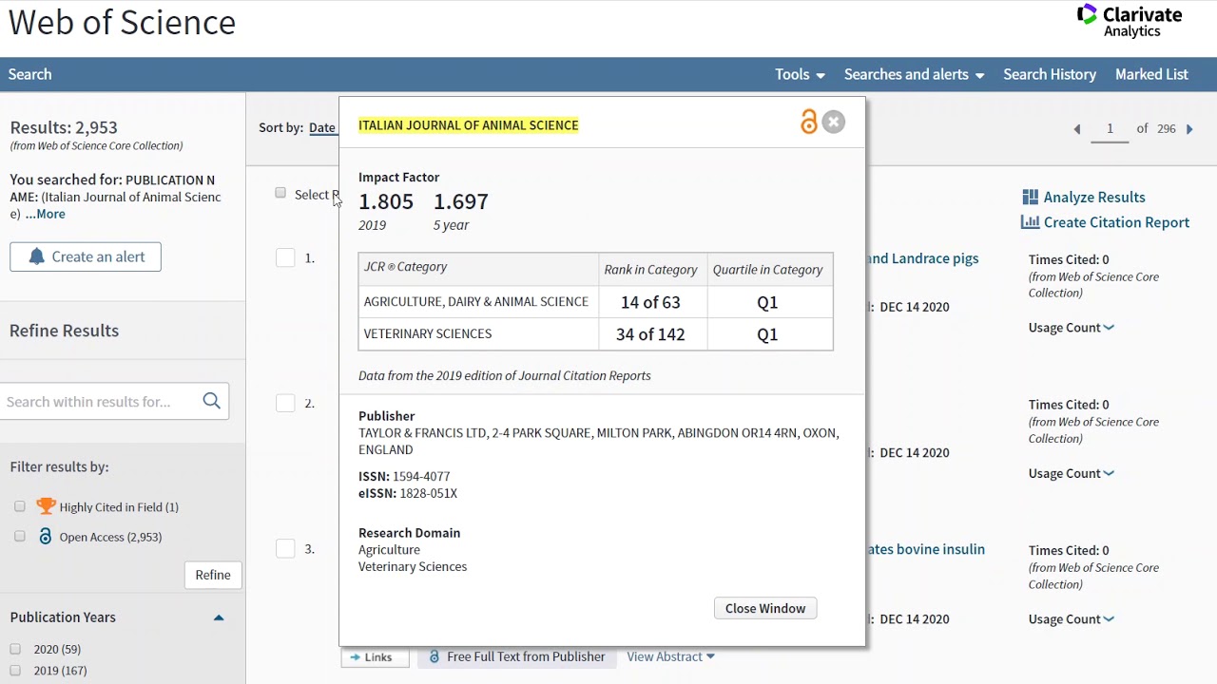Open the Search tab in navigation bar
The width and height of the screenshot is (1217, 684).
pos(30,74)
